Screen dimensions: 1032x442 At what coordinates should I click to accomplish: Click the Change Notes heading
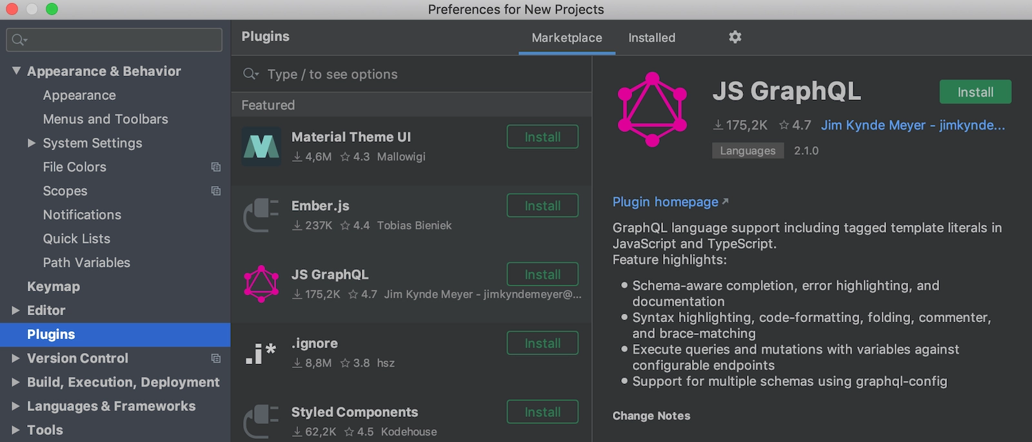(x=651, y=416)
